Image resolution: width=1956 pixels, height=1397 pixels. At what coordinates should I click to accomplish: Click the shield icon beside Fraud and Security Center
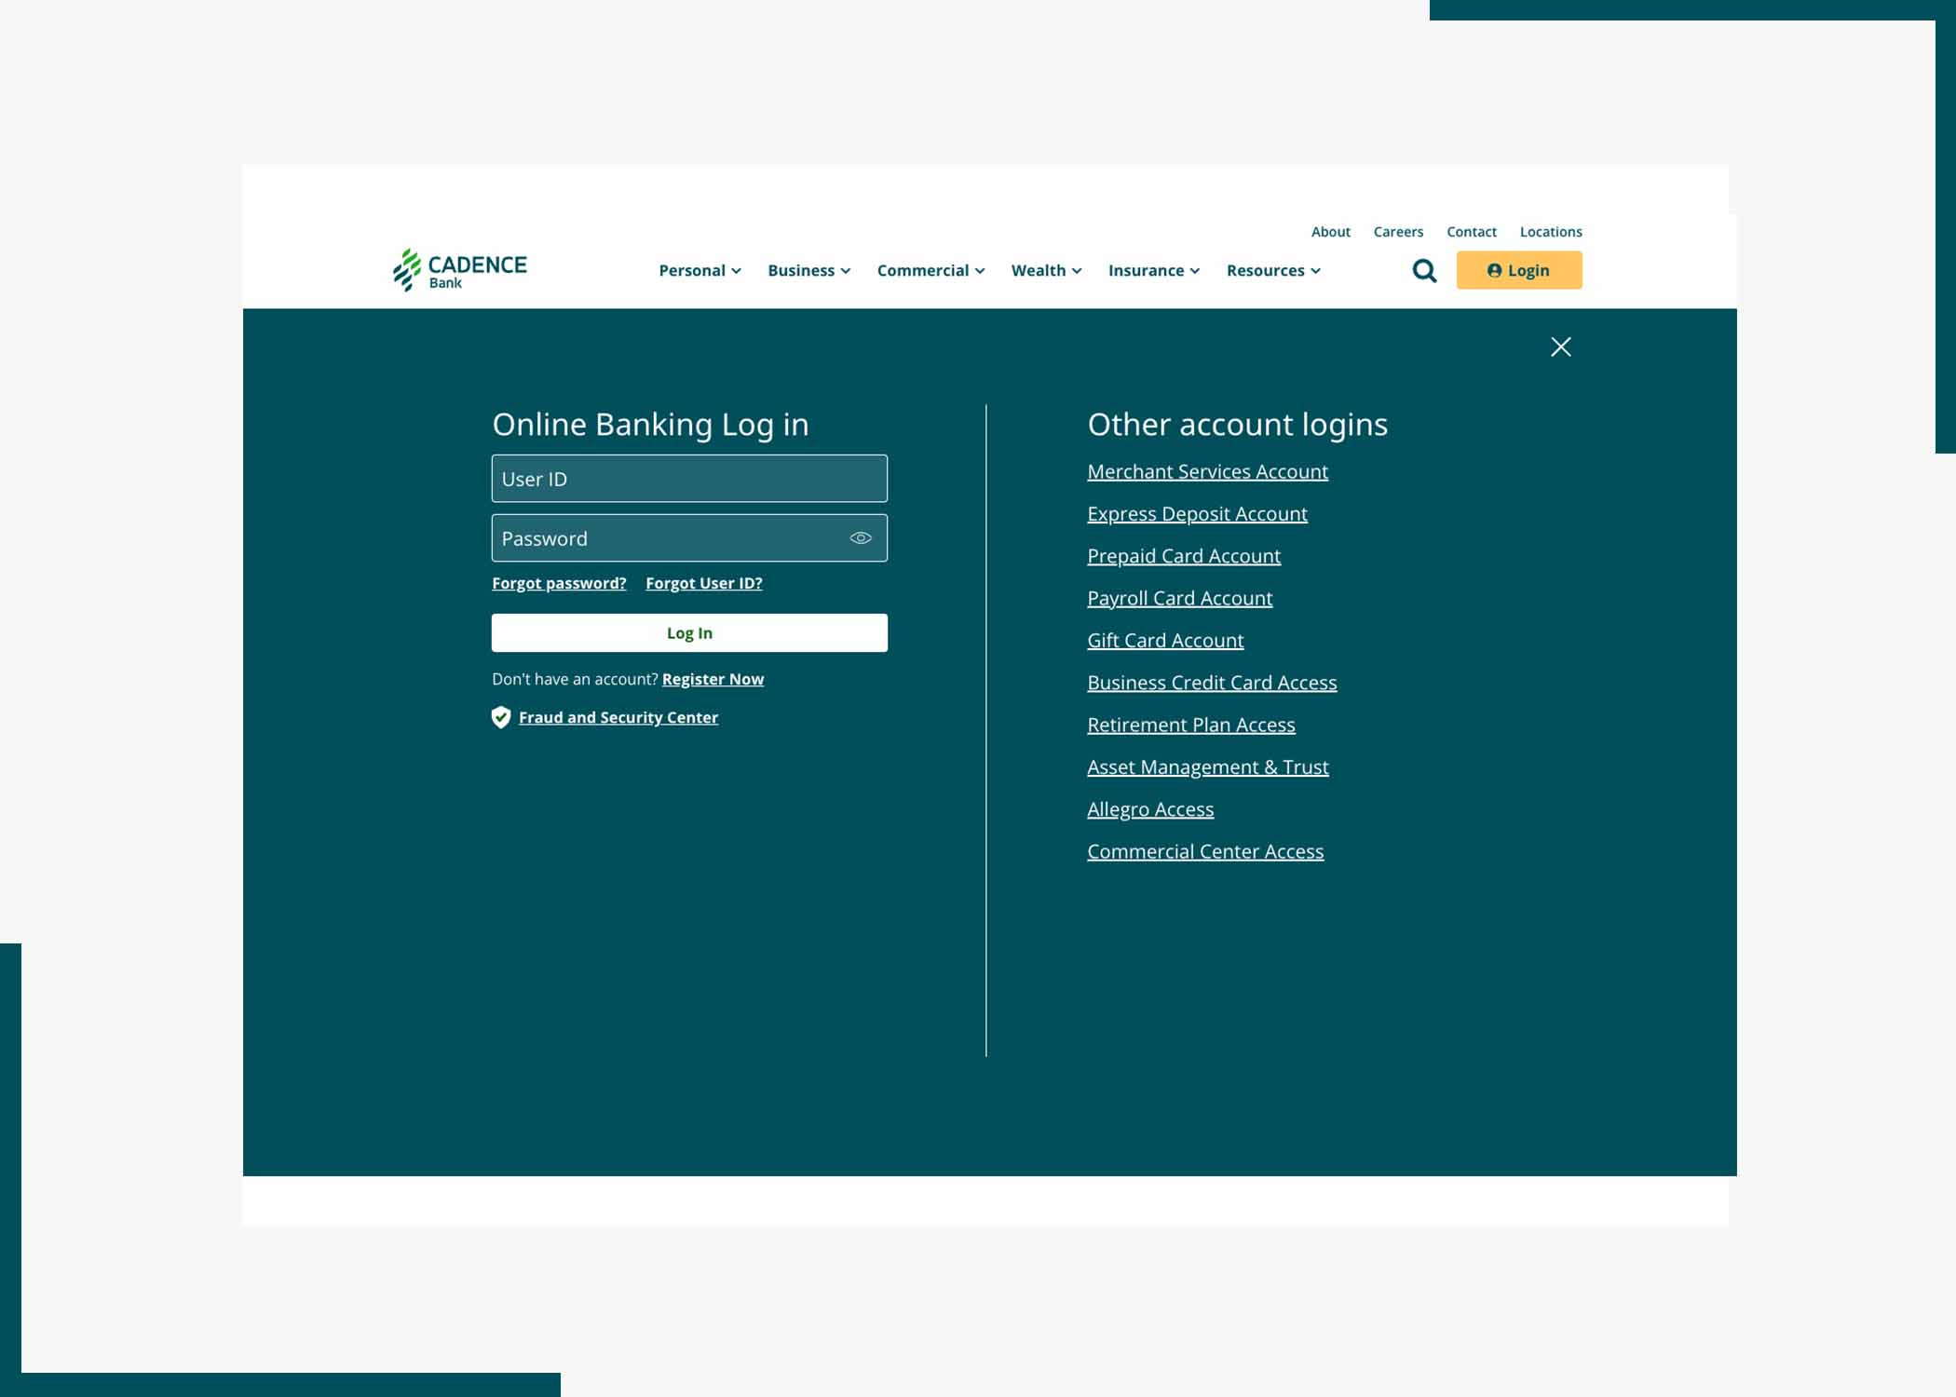501,717
